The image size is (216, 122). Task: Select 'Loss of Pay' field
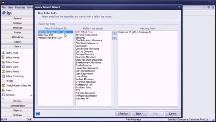81,76
